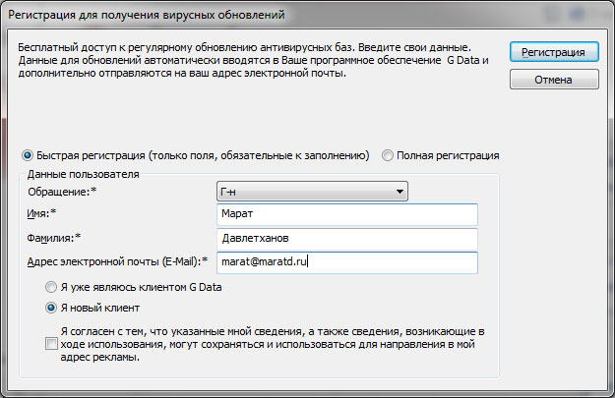This screenshot has width=615, height=398.
Task: Select the 'Я новый клиент' option
Action: coord(52,308)
